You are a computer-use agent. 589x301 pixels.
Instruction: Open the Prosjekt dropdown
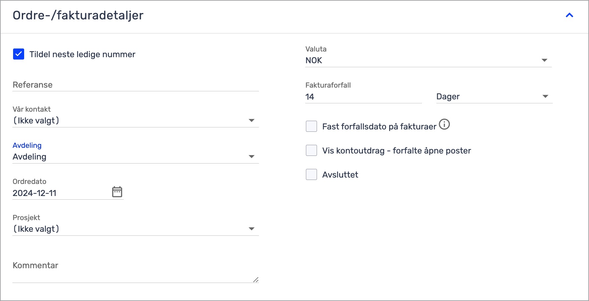tap(136, 229)
